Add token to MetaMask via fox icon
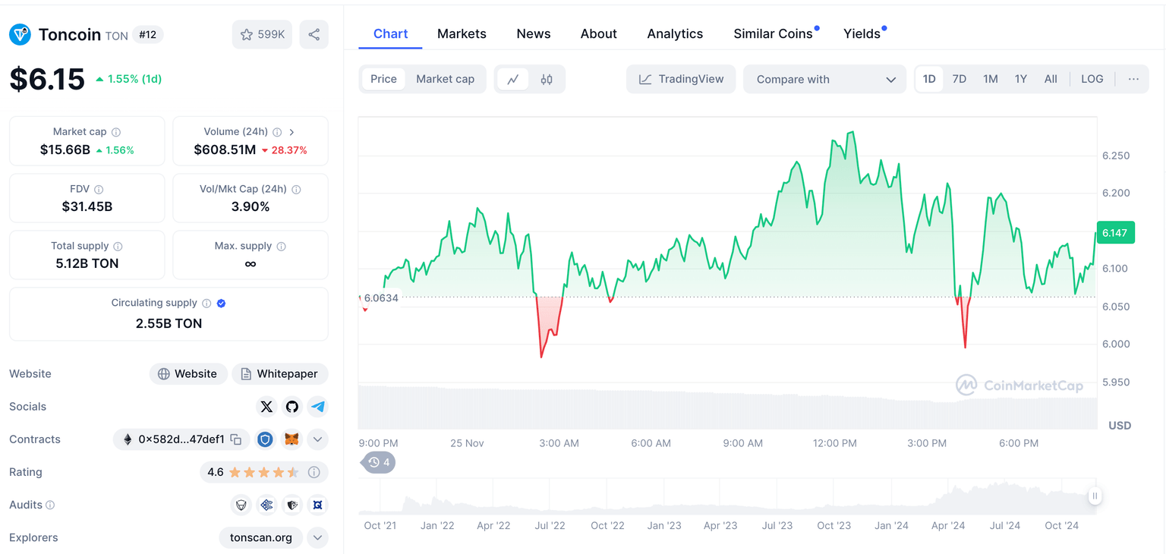 [291, 439]
